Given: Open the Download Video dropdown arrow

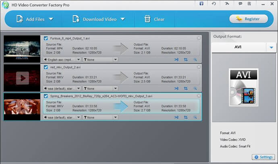Looking at the screenshot, I should [123, 19].
